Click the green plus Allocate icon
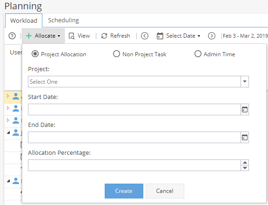 tap(29, 36)
